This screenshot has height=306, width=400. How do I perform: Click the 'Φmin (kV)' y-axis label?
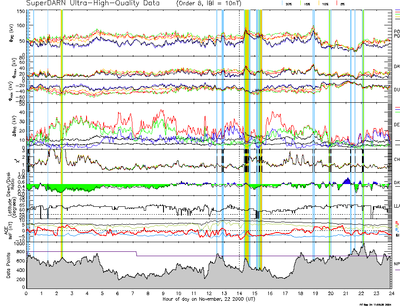click(11, 91)
